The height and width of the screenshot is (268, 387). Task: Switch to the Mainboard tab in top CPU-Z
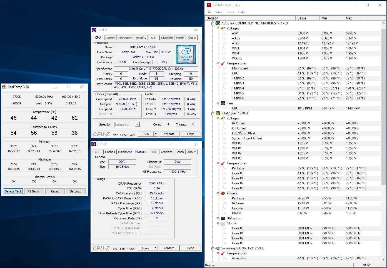[x=125, y=38]
